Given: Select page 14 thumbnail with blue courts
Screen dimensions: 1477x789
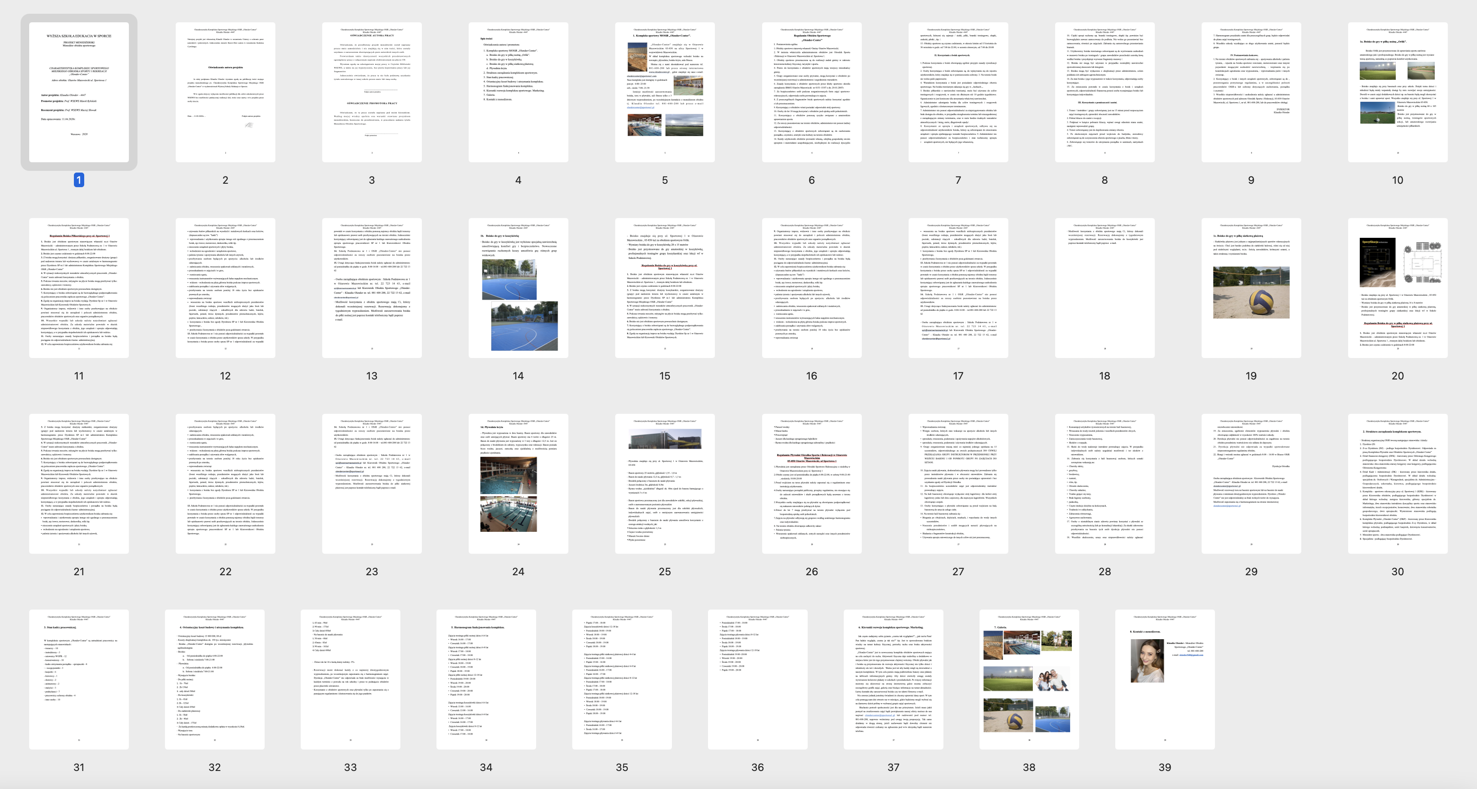Looking at the screenshot, I should 518,288.
